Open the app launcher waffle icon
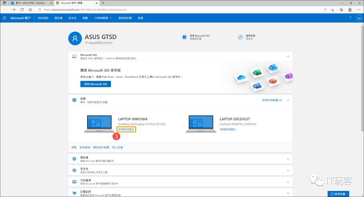Viewport: 364px width, 197px height. click(x=4, y=18)
